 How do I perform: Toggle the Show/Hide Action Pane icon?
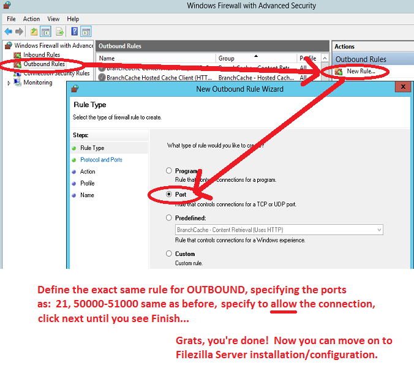point(86,32)
